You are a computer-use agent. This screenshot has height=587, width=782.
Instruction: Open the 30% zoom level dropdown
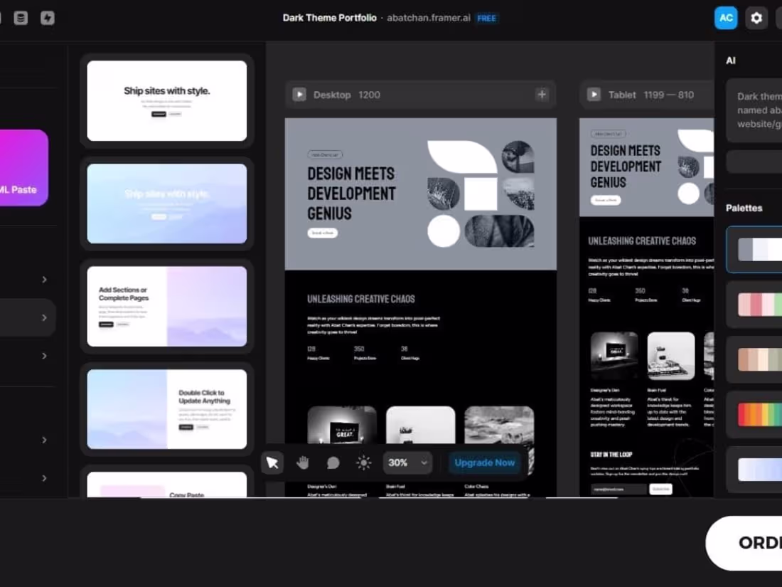(x=407, y=462)
